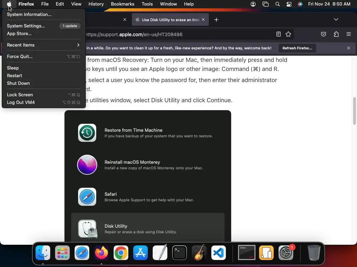
Task: Dismiss the refresh notification bar
Action: coord(349,48)
